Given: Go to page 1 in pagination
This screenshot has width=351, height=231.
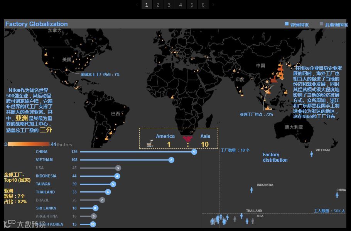Looking at the screenshot, I should pos(147,5).
